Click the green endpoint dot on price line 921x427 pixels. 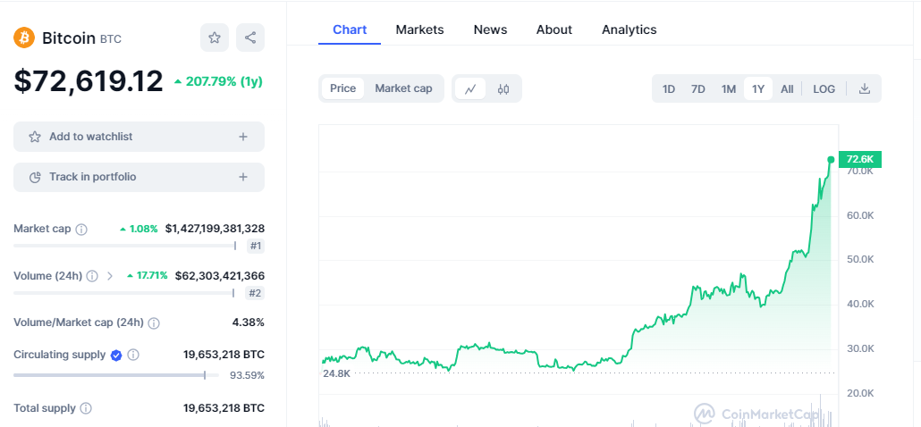(x=831, y=160)
